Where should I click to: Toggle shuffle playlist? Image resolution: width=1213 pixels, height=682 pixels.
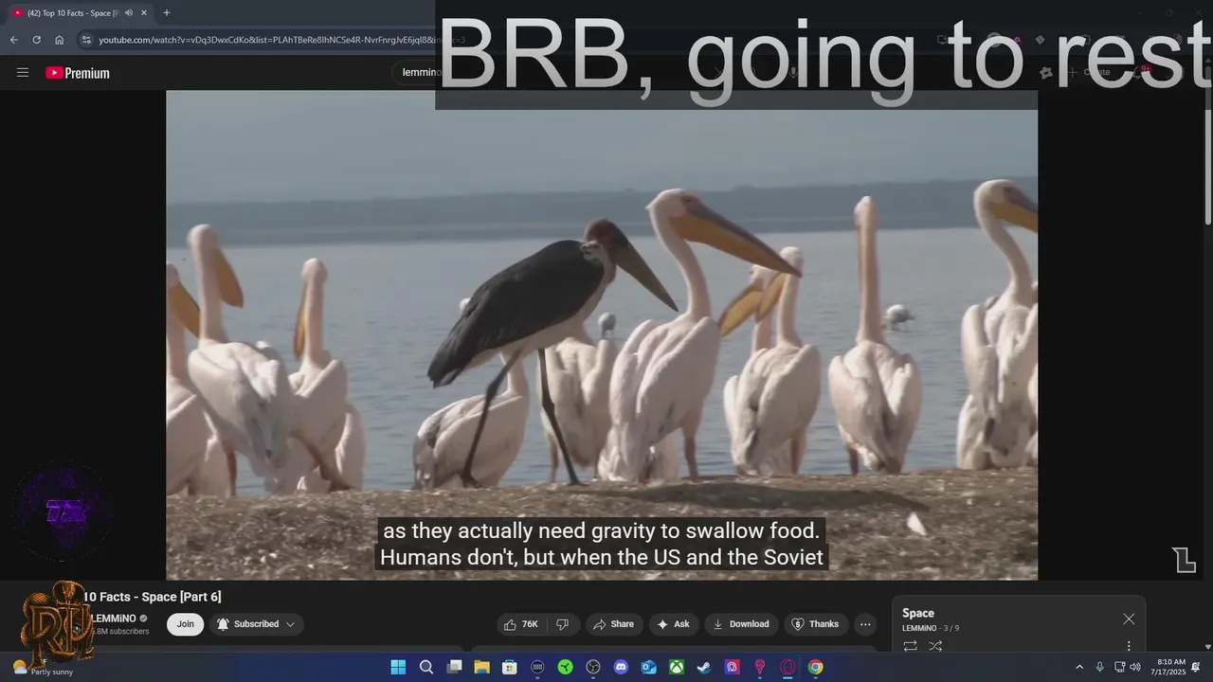click(935, 646)
